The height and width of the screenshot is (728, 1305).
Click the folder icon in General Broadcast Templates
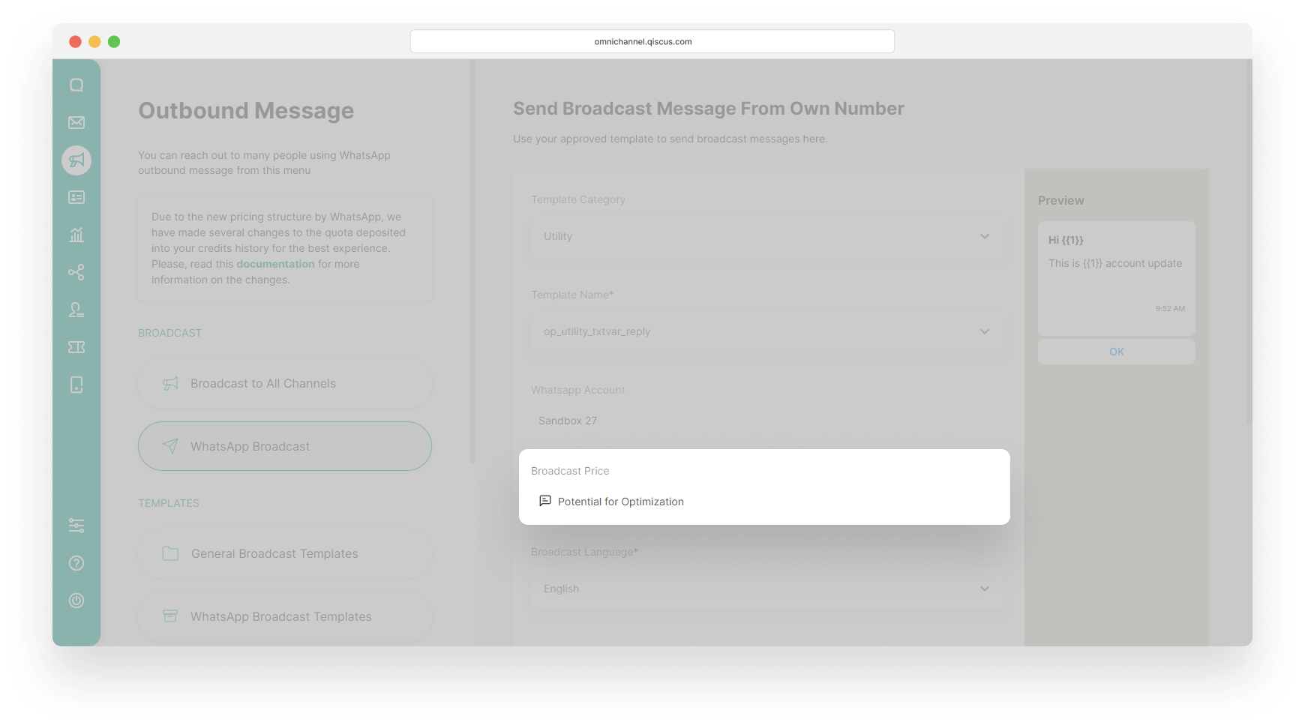click(x=170, y=553)
